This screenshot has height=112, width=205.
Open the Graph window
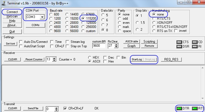132,46
